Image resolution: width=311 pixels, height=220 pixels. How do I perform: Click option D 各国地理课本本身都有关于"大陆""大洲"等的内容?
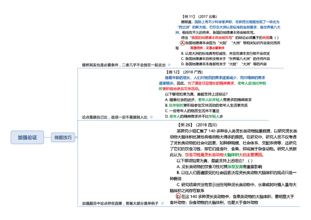[224, 64]
